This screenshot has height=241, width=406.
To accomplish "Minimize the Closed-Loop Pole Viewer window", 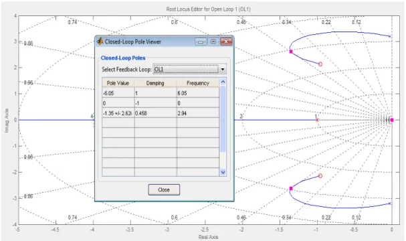I will click(x=201, y=42).
